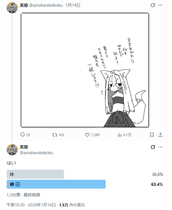Open more options menu on poll tweet
The height and width of the screenshot is (210, 172).
(161, 147)
